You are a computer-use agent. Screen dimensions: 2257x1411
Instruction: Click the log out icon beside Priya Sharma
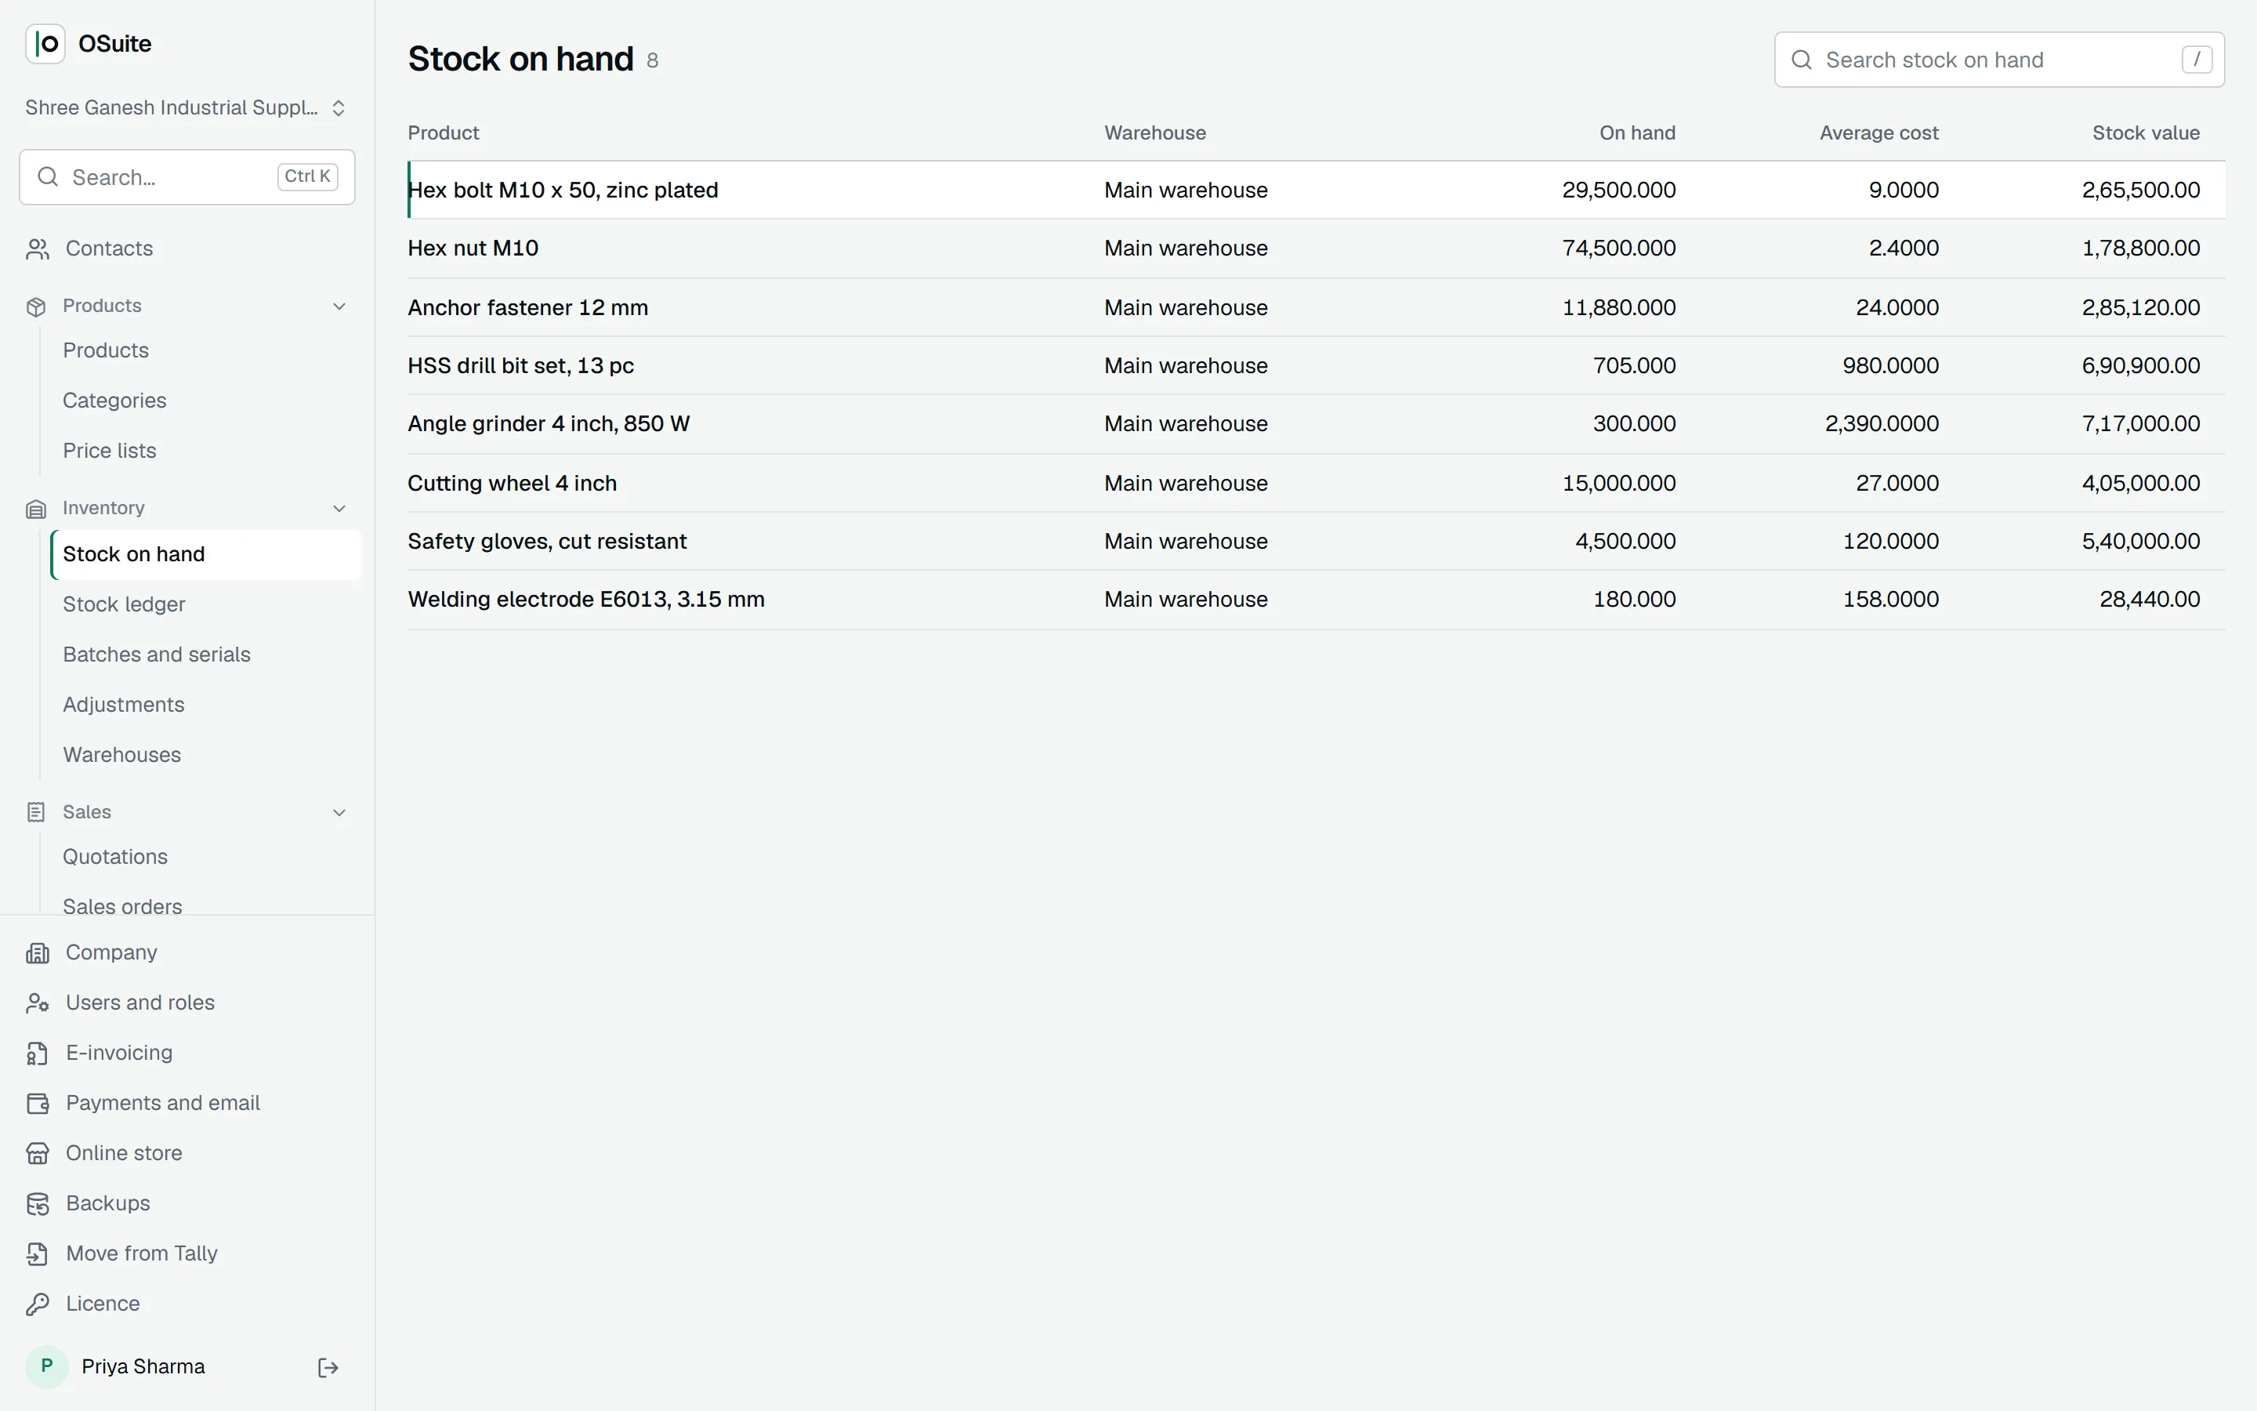pos(328,1368)
